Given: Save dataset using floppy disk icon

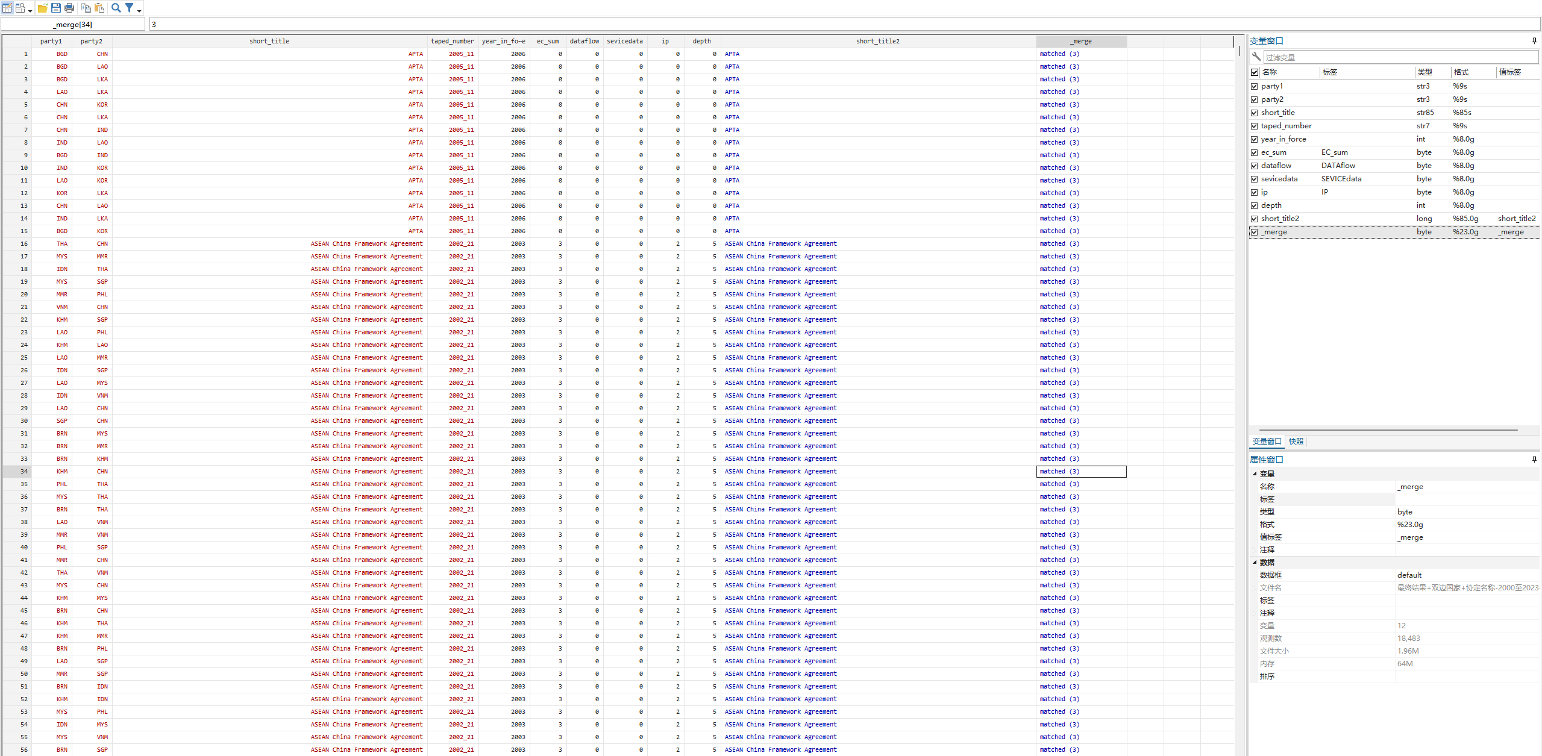Looking at the screenshot, I should click(x=56, y=8).
